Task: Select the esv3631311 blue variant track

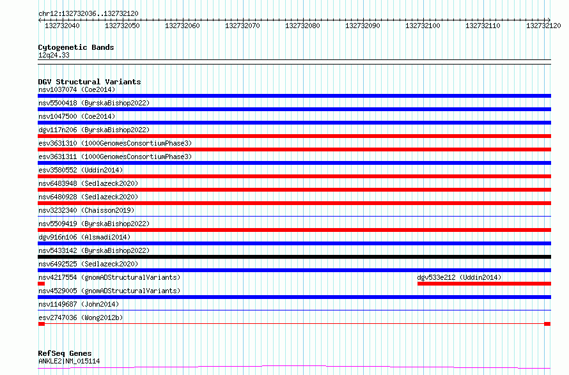Action: click(294, 163)
